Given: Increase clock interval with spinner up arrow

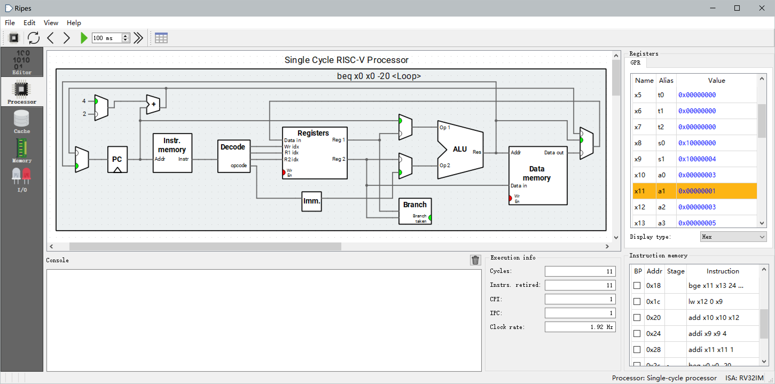Looking at the screenshot, I should click(126, 36).
